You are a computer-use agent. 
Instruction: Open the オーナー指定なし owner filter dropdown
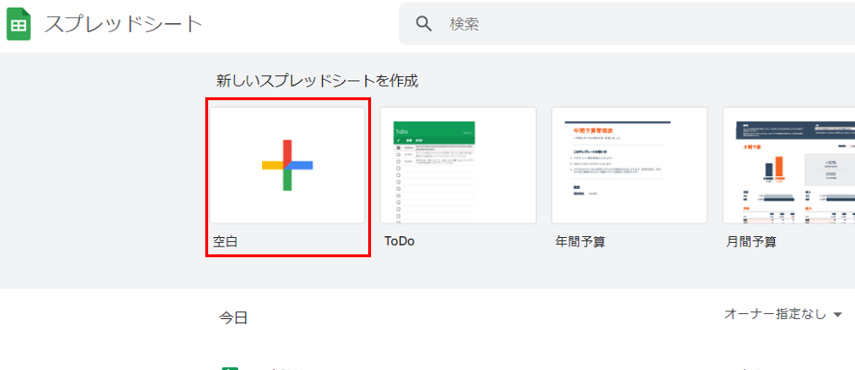point(783,314)
